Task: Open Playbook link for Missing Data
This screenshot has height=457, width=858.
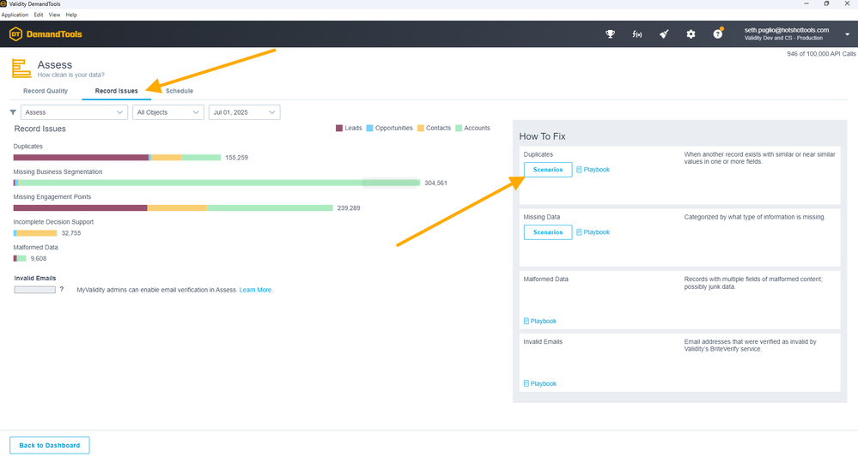Action: [596, 232]
